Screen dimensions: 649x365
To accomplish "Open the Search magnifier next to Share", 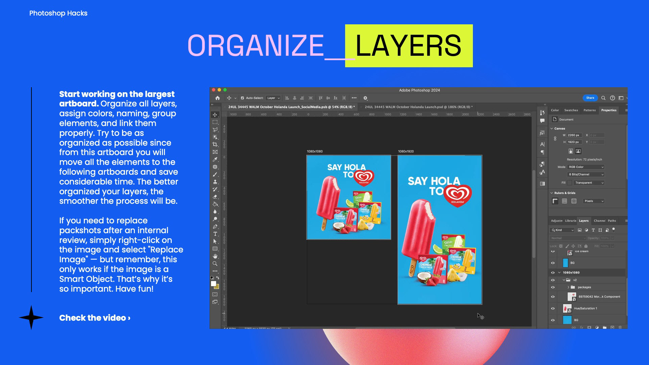I will click(603, 98).
